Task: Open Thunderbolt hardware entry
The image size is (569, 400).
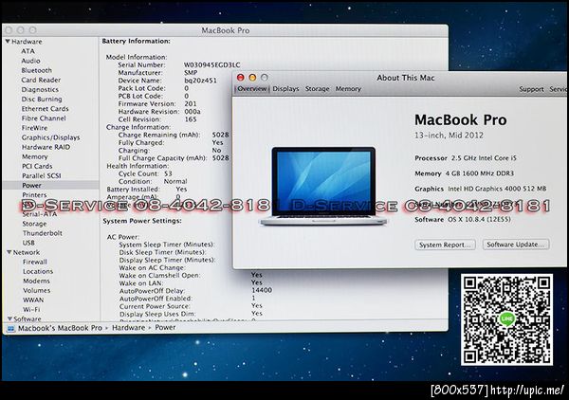Action: tap(43, 233)
